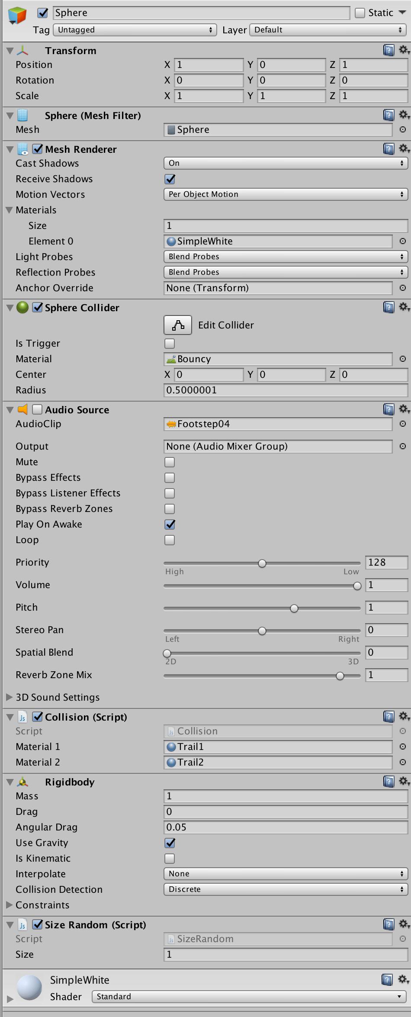The image size is (411, 1017).
Task: Open Rigidbody gear settings
Action: [x=404, y=781]
